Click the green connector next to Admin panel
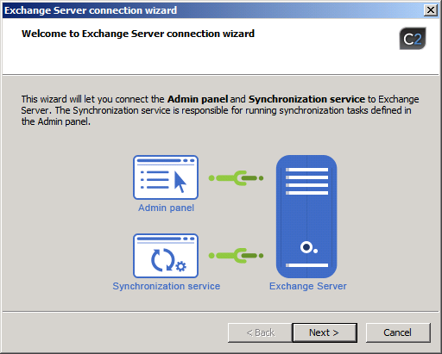Image resolution: width=442 pixels, height=354 pixels. (x=236, y=178)
